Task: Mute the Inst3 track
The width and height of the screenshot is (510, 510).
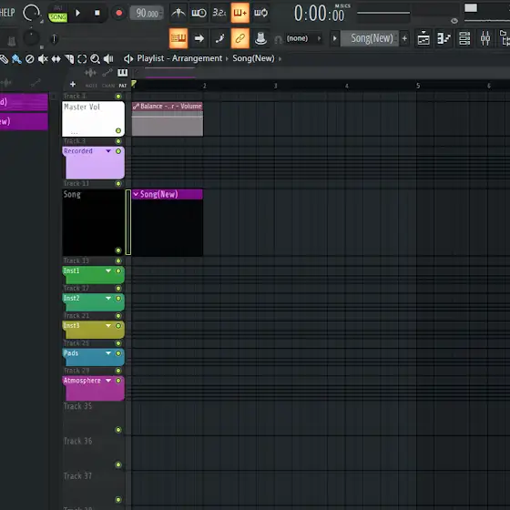Action: coord(118,326)
